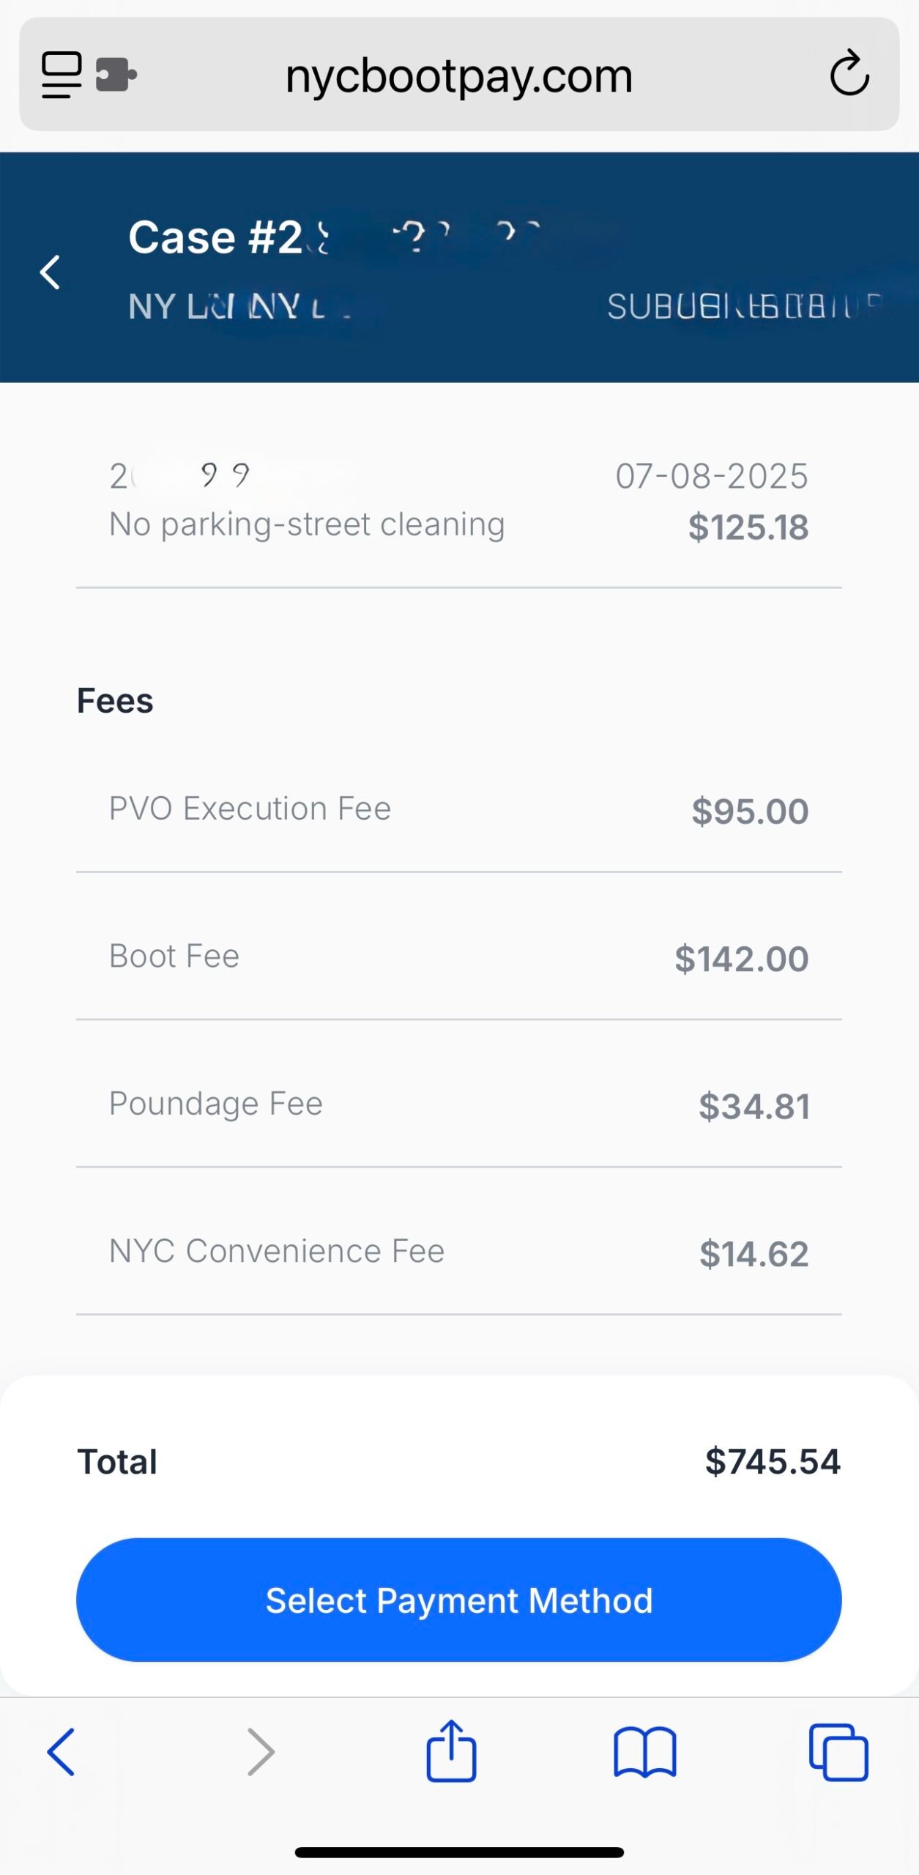Tap the Fees section heading
919x1875 pixels.
pos(115,701)
